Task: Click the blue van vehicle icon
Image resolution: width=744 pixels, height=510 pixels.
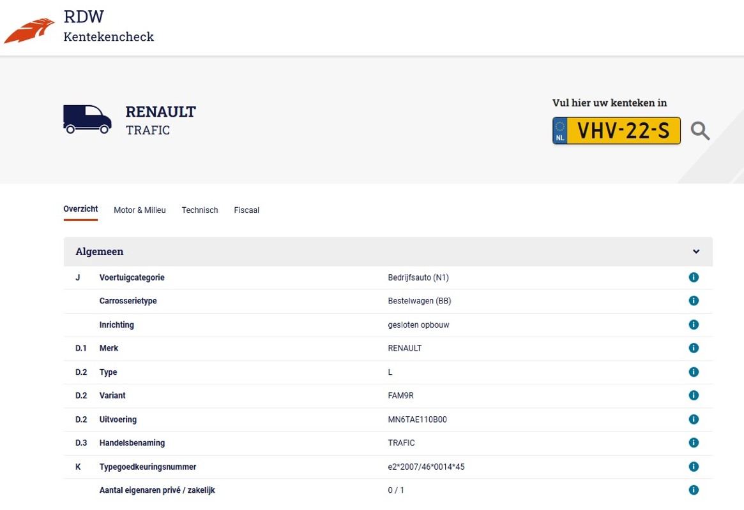Action: 87,119
